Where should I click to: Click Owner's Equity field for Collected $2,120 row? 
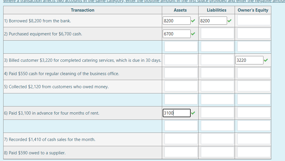(x=254, y=86)
